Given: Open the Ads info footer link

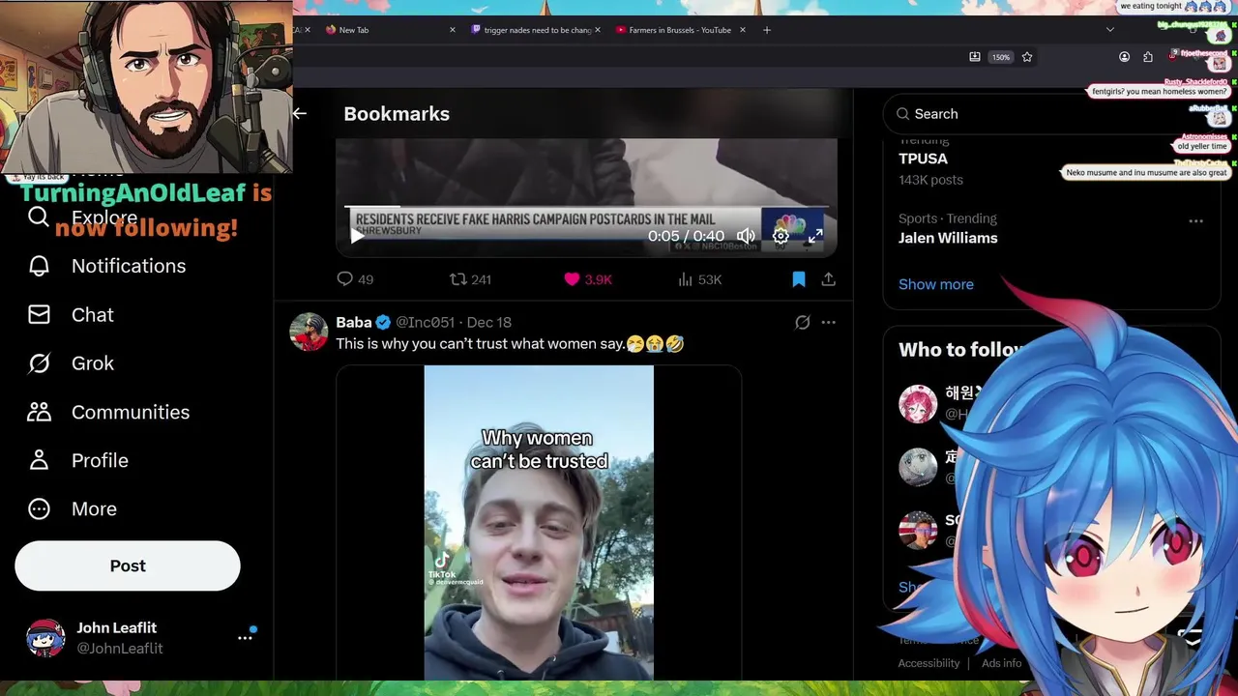Looking at the screenshot, I should pyautogui.click(x=1001, y=663).
